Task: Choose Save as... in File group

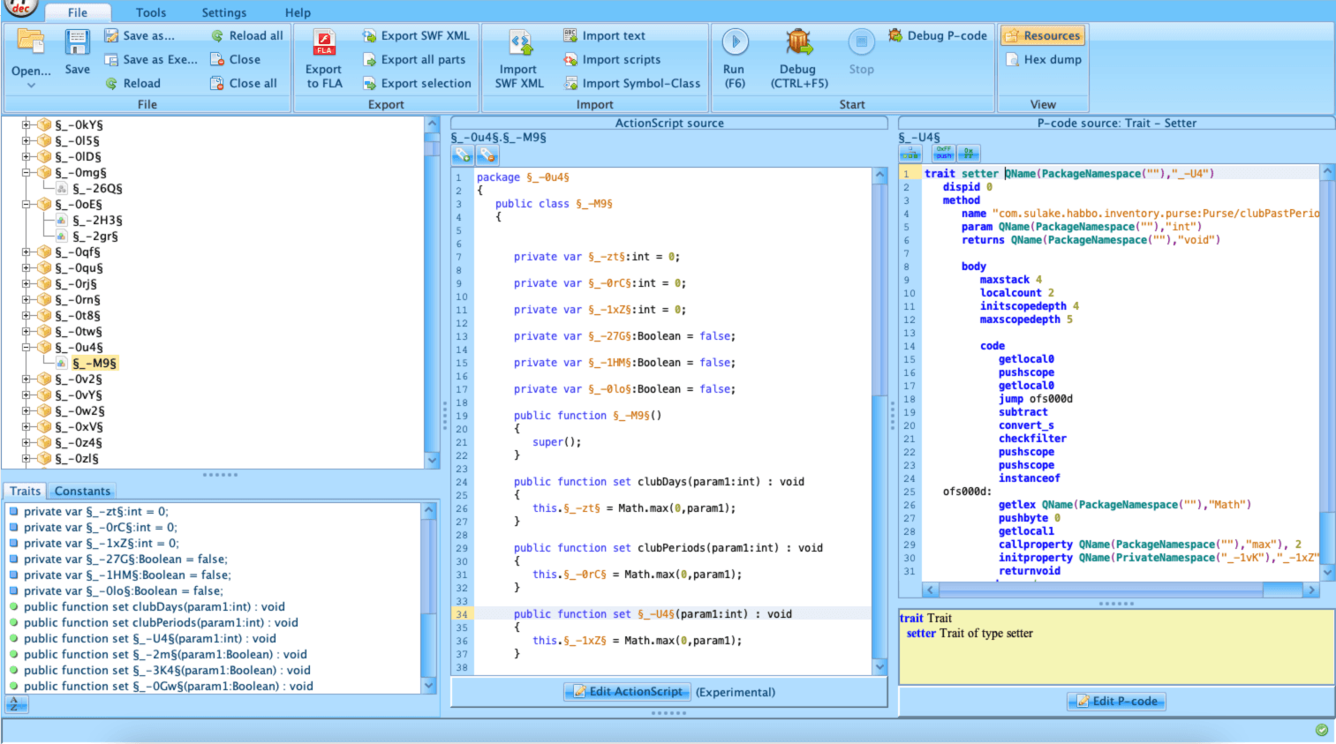Action: 140,35
